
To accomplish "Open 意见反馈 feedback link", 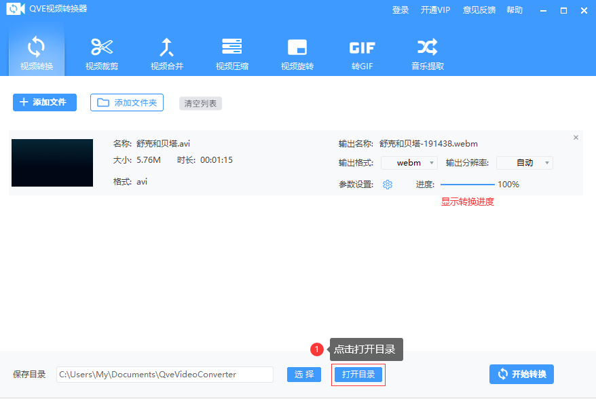I will [479, 10].
